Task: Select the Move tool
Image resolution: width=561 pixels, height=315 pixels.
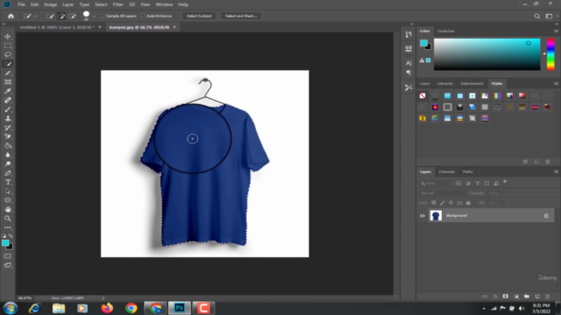Action: click(x=8, y=37)
